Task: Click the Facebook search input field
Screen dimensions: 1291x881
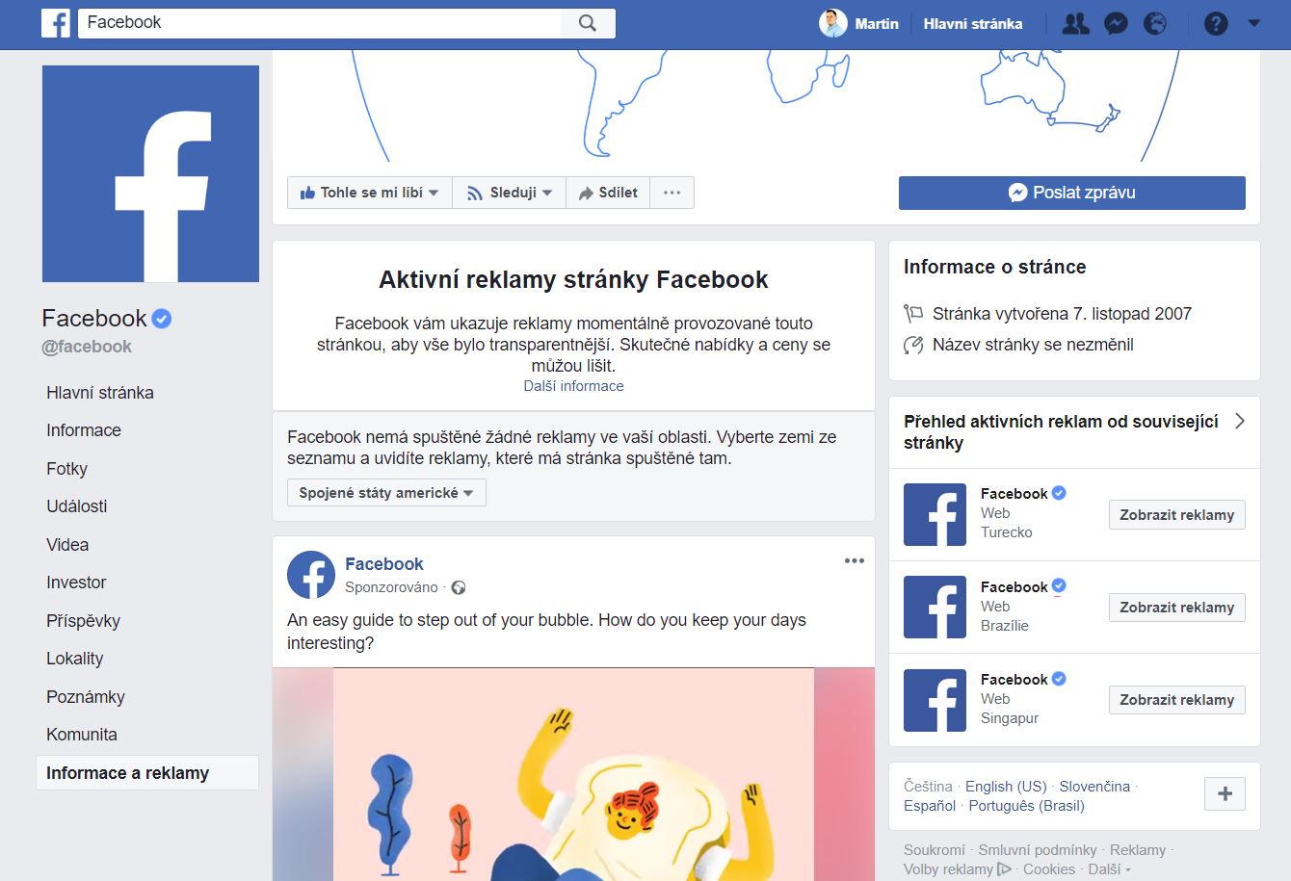Action: click(321, 23)
